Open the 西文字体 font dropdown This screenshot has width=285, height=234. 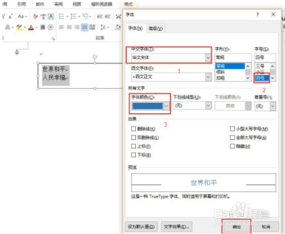(208, 77)
